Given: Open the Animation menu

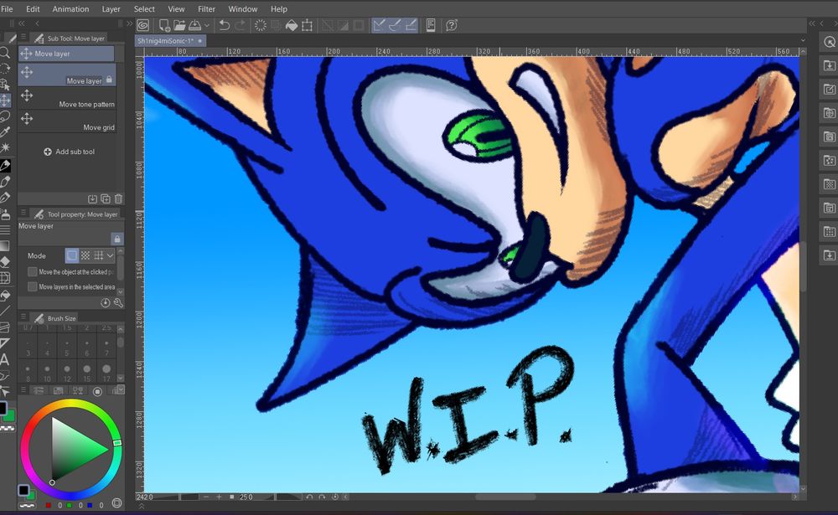Looking at the screenshot, I should [x=70, y=9].
